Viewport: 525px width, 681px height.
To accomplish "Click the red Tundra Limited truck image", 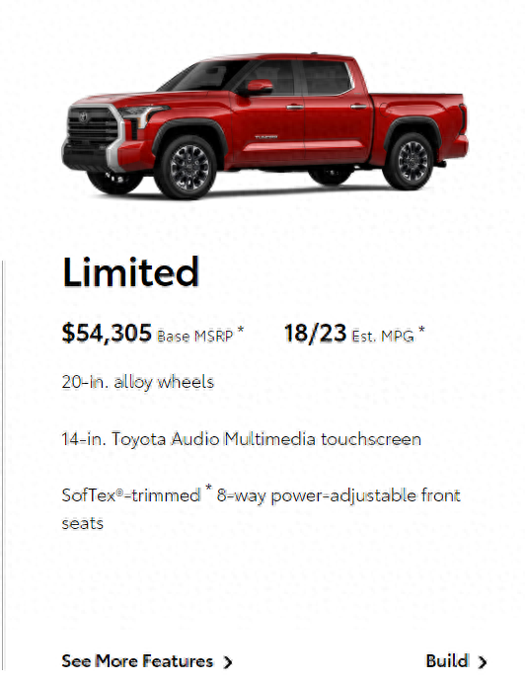I will pyautogui.click(x=264, y=126).
